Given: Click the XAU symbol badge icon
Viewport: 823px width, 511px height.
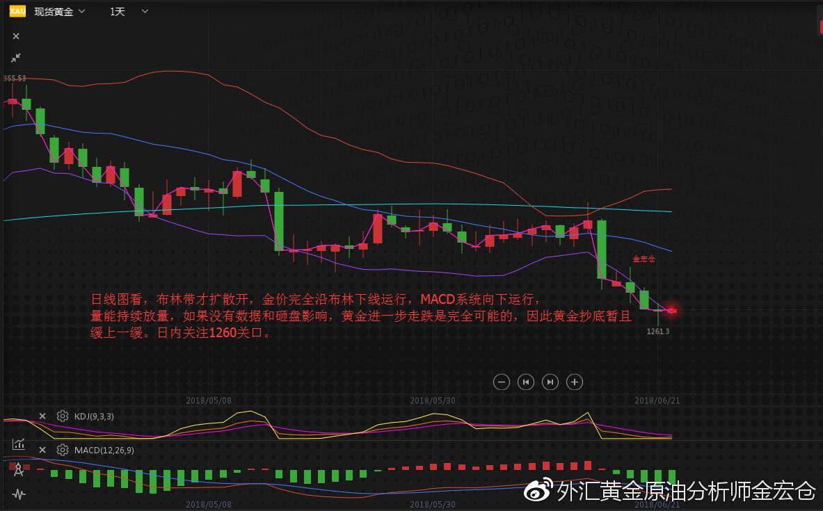Looking at the screenshot, I should tap(17, 11).
